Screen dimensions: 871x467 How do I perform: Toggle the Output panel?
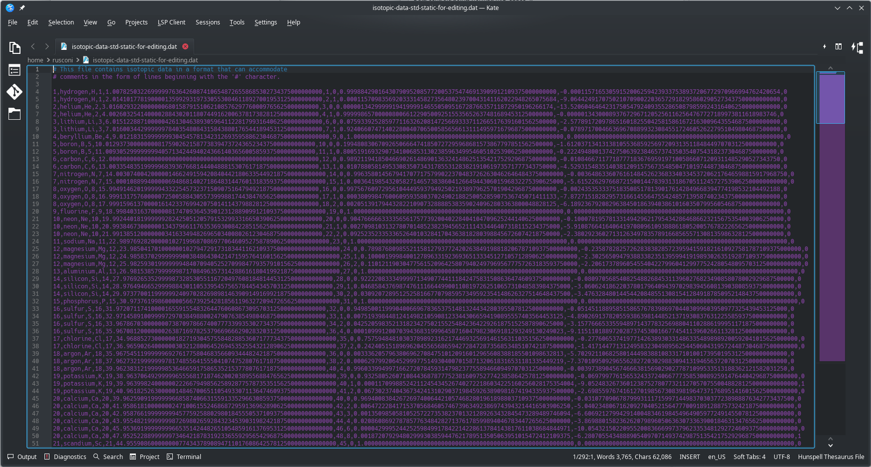click(x=22, y=457)
